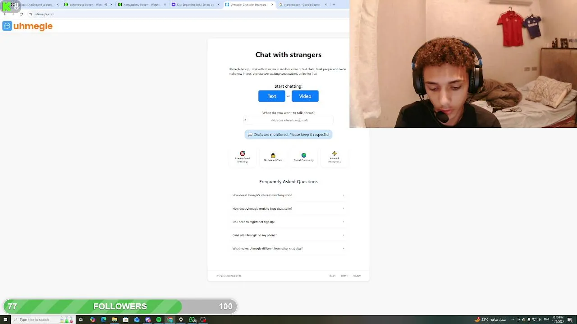The width and height of the screenshot is (577, 324).
Task: Open Settings gear from the taskbar
Action: click(x=181, y=319)
